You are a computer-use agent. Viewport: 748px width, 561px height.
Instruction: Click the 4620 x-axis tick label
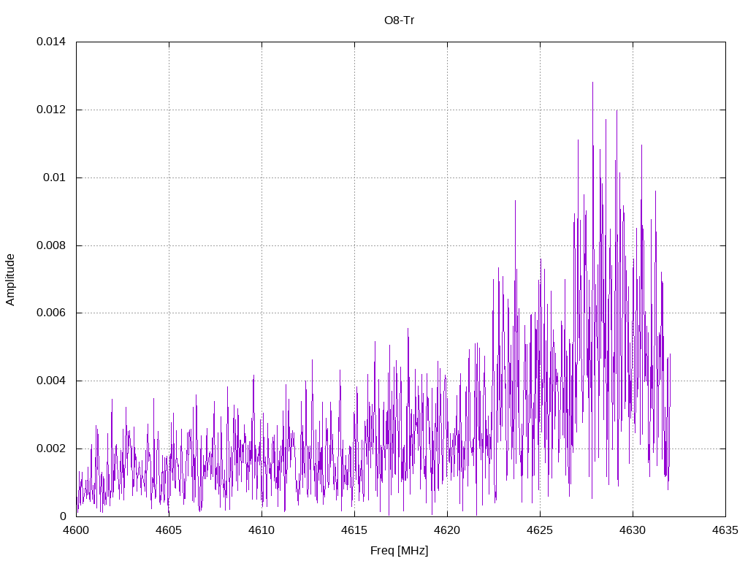click(x=448, y=530)
